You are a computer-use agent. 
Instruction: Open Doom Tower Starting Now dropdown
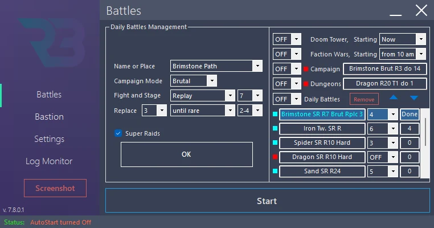tap(403, 39)
